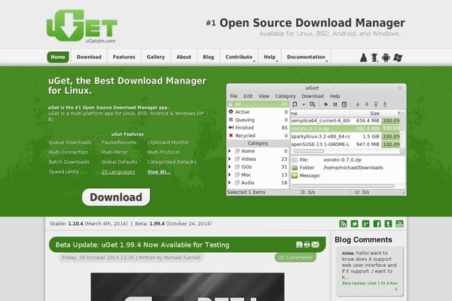Open the Contribute dropdown menu
Viewport: 452px width, 301px height.
pyautogui.click(x=240, y=57)
